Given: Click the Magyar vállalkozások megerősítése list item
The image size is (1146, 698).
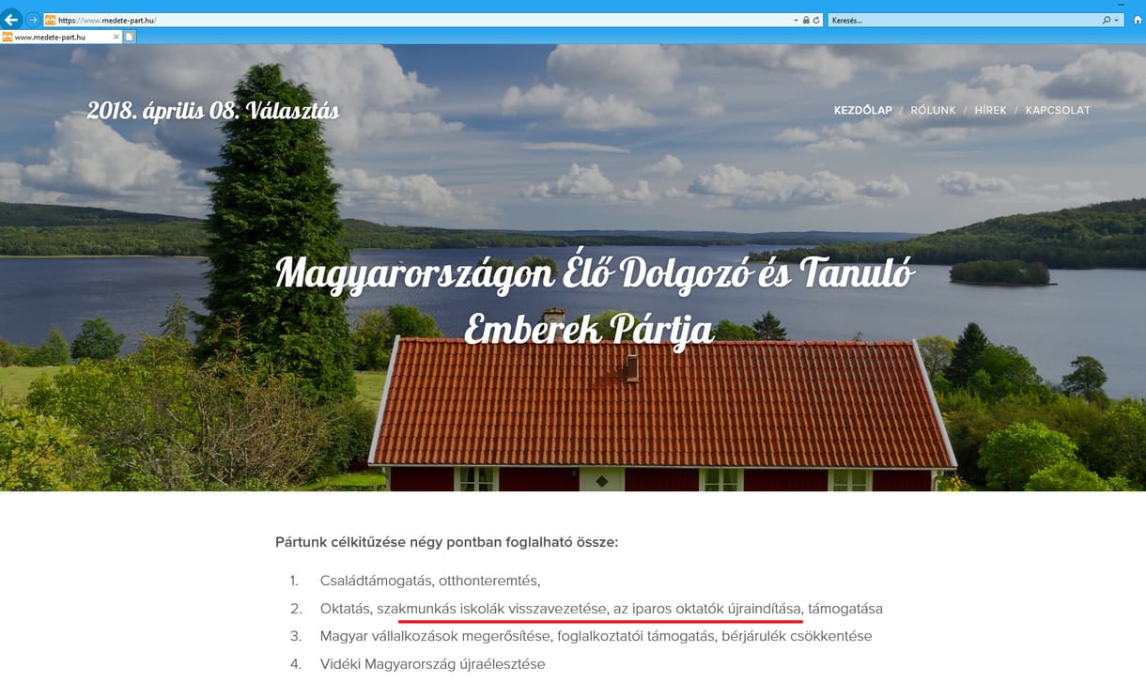Looking at the screenshot, I should [596, 636].
